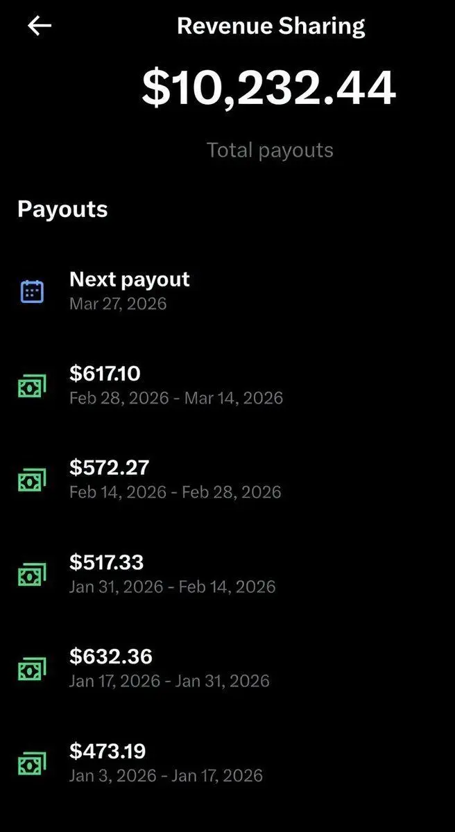Image resolution: width=455 pixels, height=832 pixels.
Task: Select the $473.19 payout amount
Action: 108,751
